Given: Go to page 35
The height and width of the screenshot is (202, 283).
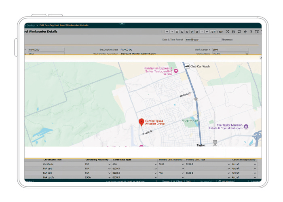Looking at the screenshot, I should coord(197,32).
